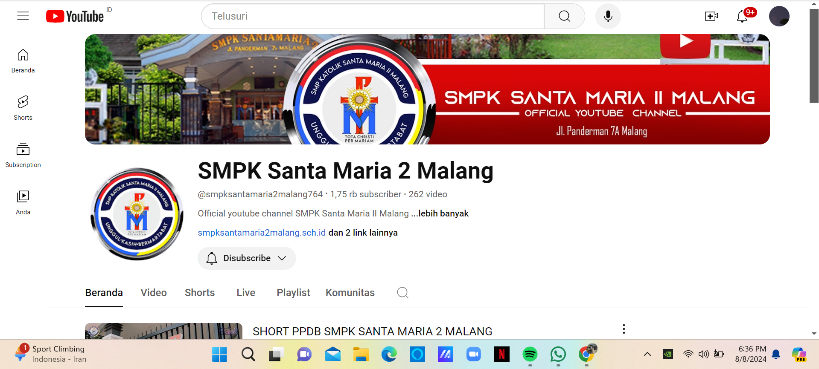Screen dimensions: 819x369
Task: Open the Mail app on taskbar
Action: [x=332, y=354]
